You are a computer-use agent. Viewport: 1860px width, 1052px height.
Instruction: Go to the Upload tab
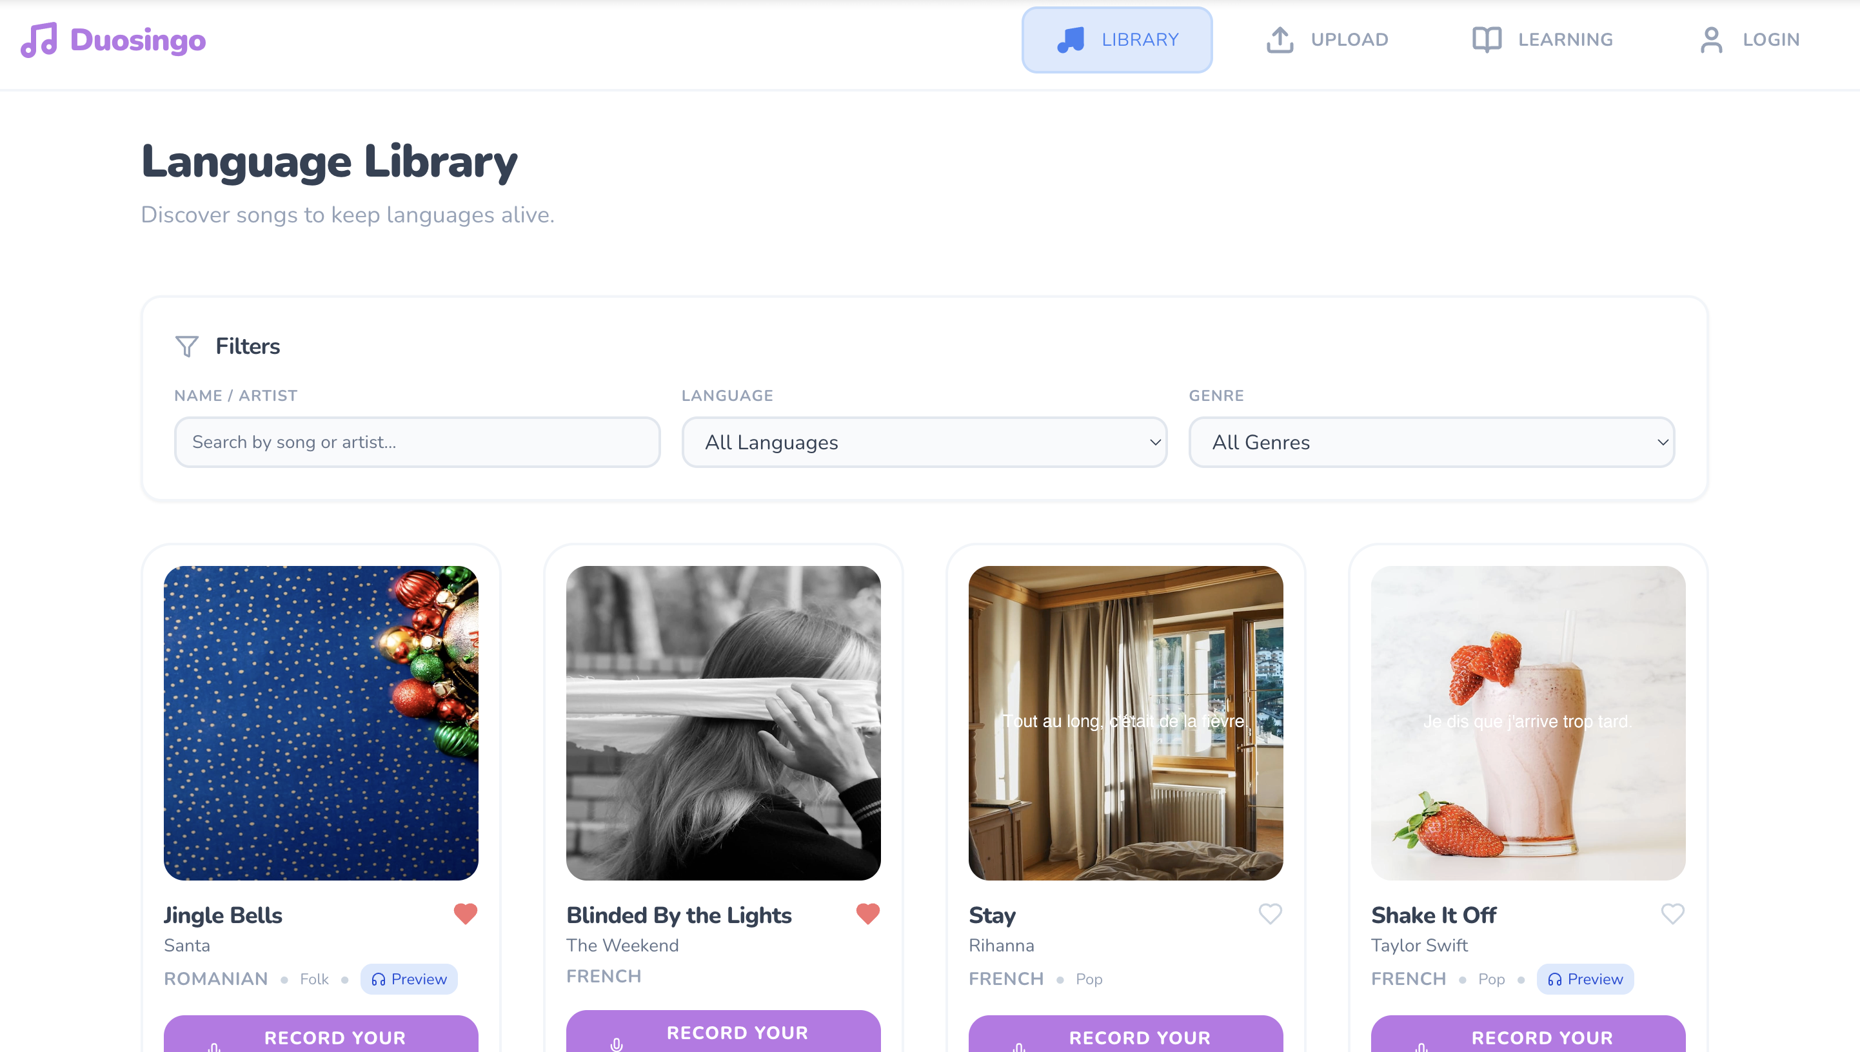point(1327,40)
